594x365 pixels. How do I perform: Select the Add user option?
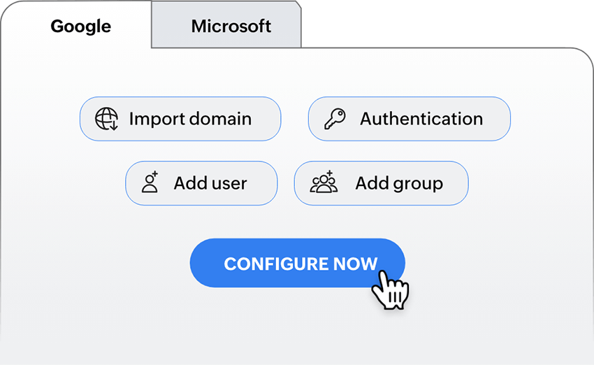coord(201,183)
